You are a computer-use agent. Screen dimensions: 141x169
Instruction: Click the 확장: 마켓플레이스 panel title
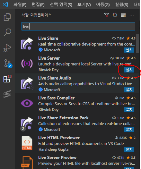[x=37, y=15]
